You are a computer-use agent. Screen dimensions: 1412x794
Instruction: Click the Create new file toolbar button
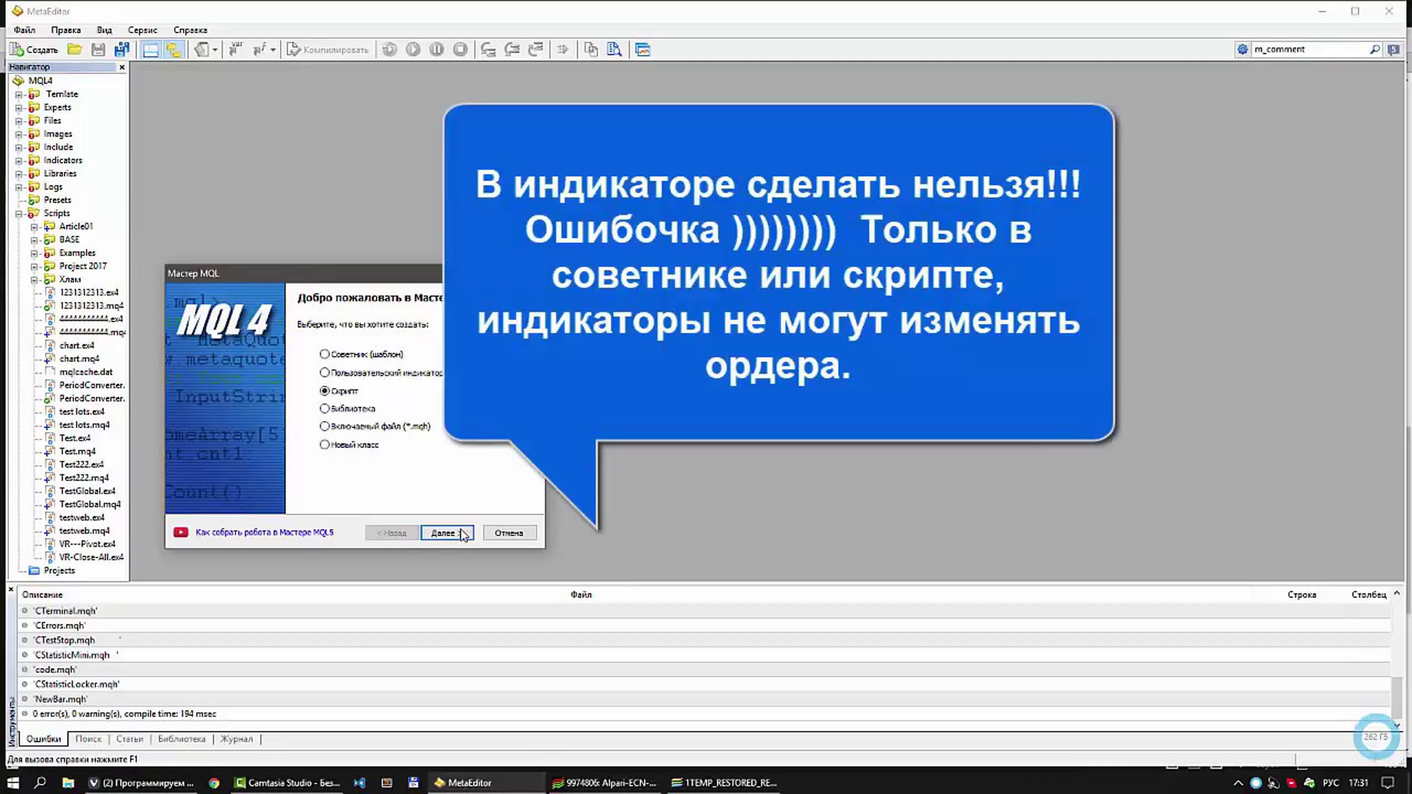[34, 50]
